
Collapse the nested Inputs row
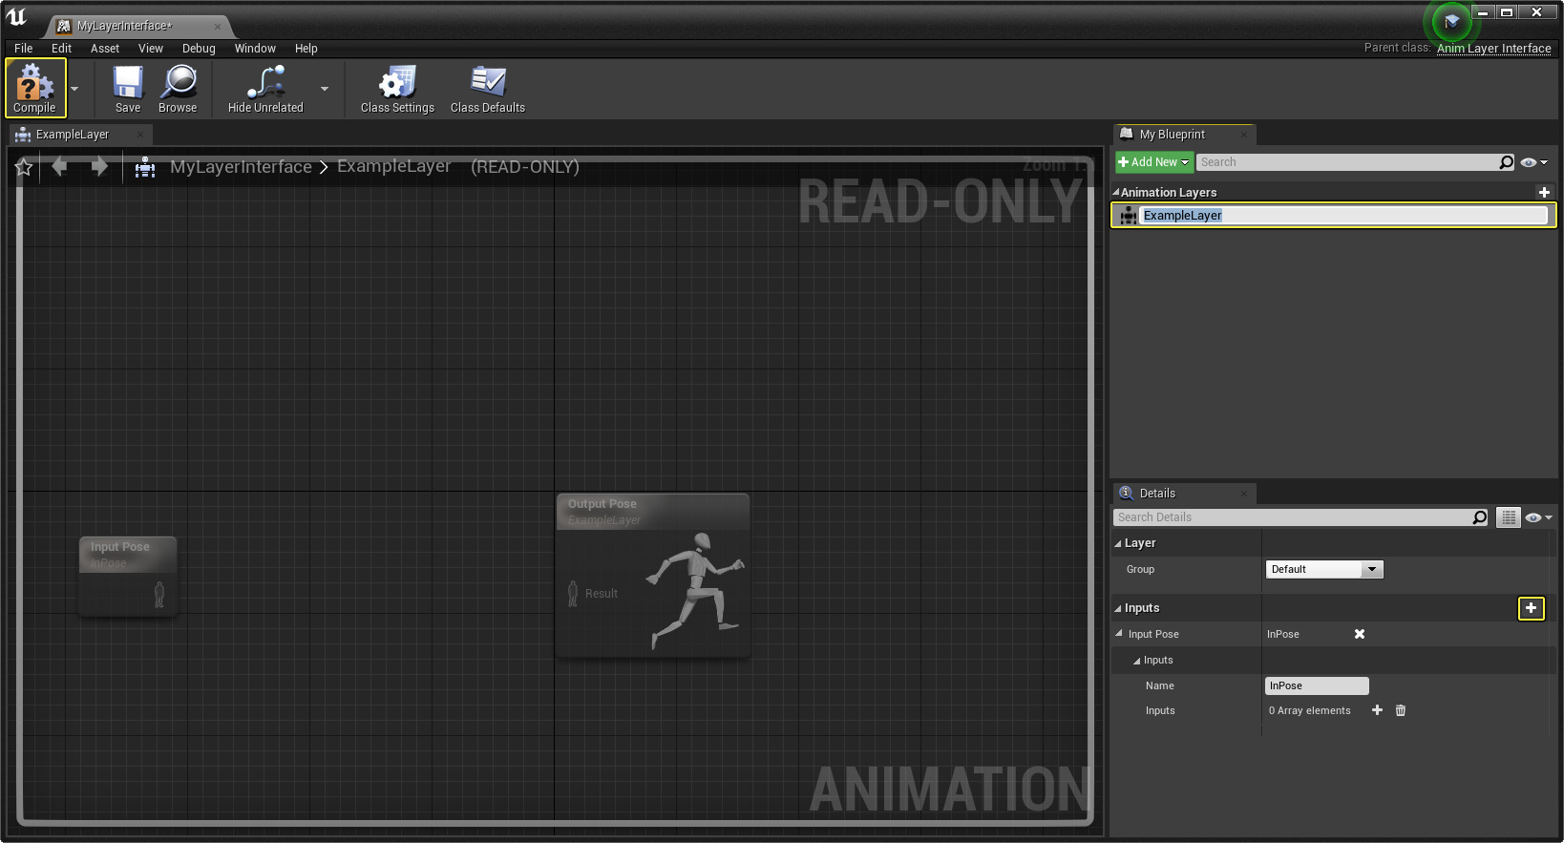(x=1137, y=661)
